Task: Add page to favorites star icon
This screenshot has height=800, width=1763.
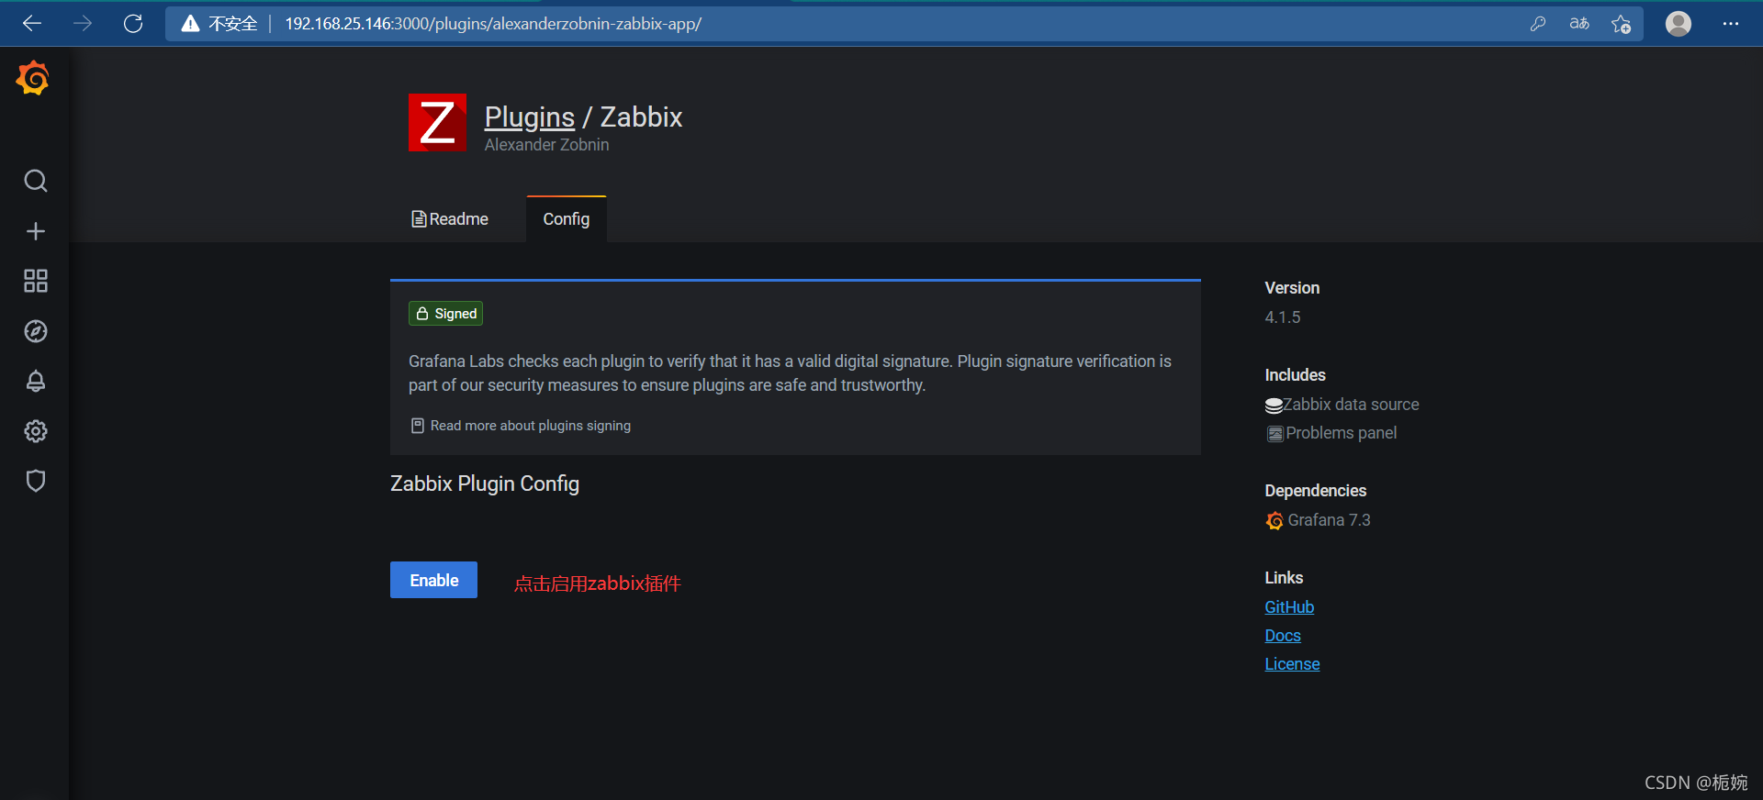Action: (x=1622, y=24)
